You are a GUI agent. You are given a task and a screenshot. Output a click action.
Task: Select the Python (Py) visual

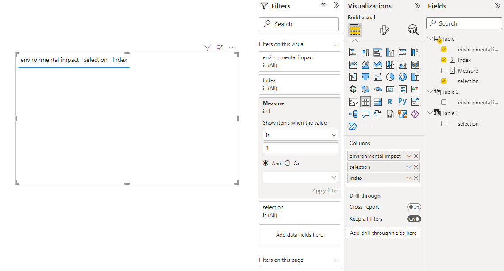pyautogui.click(x=402, y=102)
